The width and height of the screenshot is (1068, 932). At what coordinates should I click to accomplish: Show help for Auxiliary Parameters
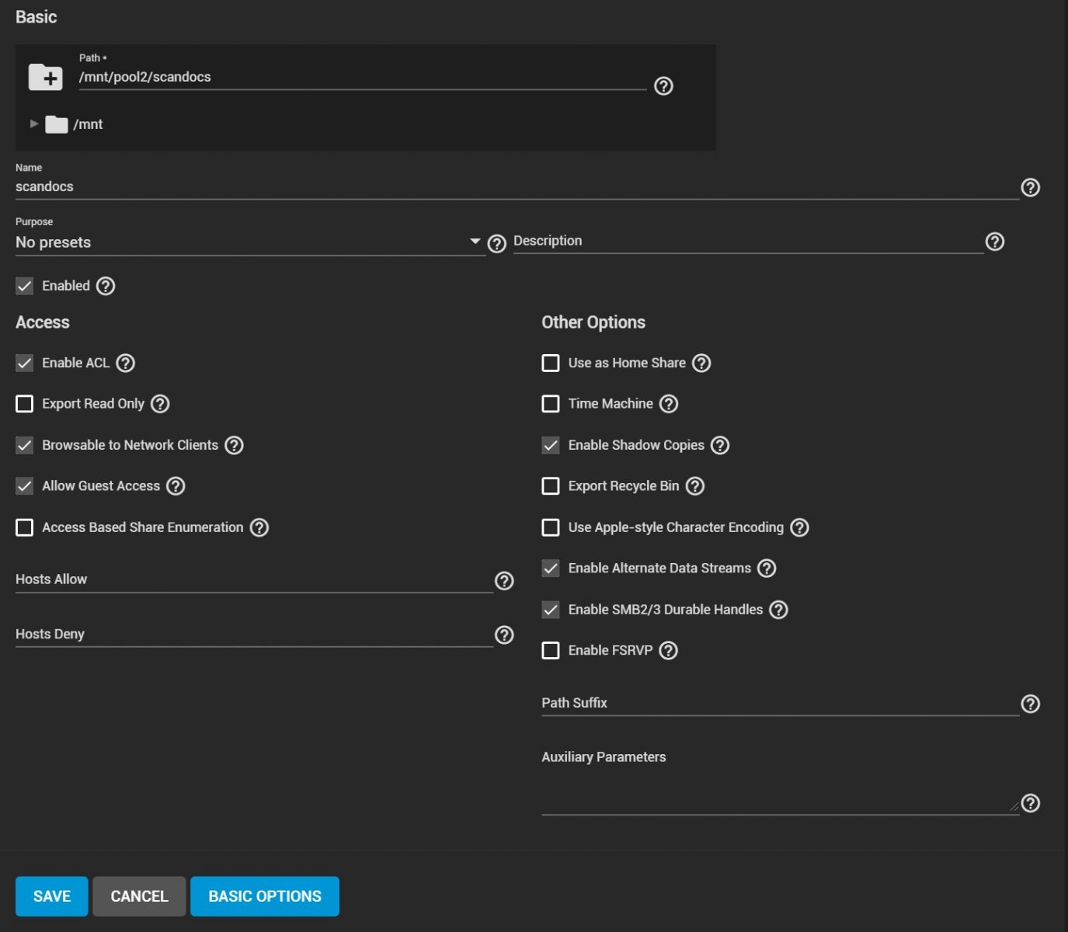click(x=1031, y=803)
